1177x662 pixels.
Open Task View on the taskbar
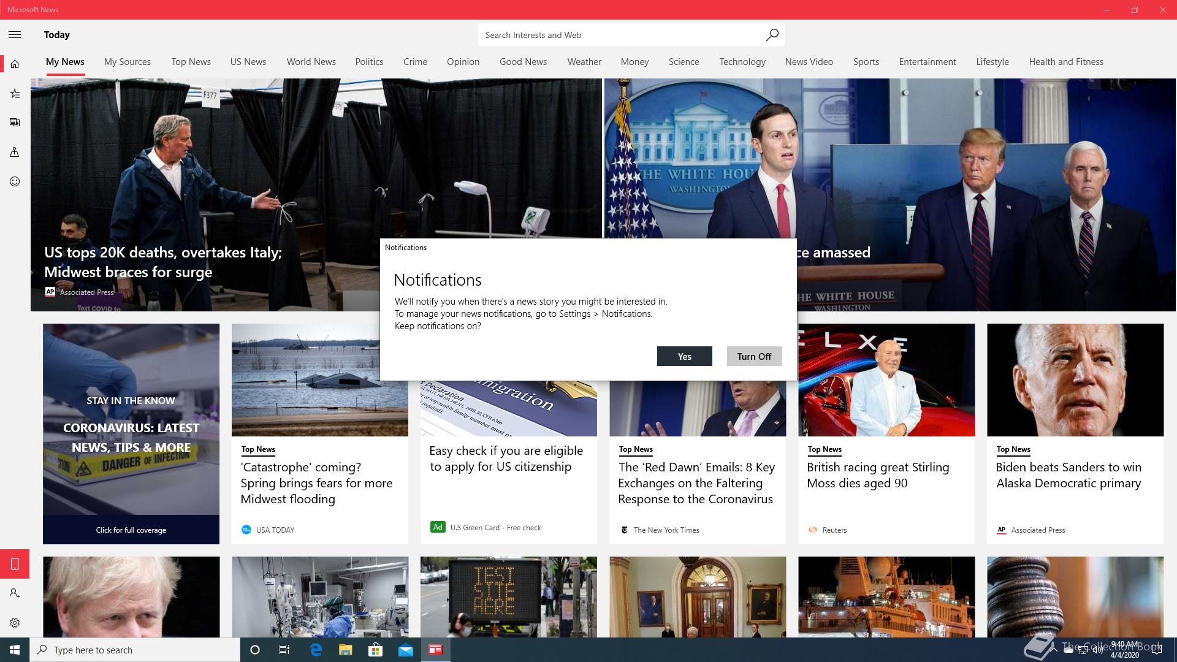click(284, 650)
